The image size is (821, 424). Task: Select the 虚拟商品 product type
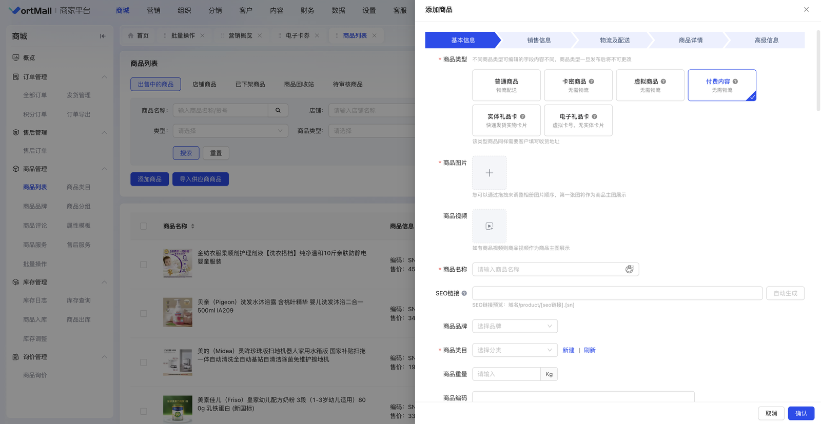[650, 85]
